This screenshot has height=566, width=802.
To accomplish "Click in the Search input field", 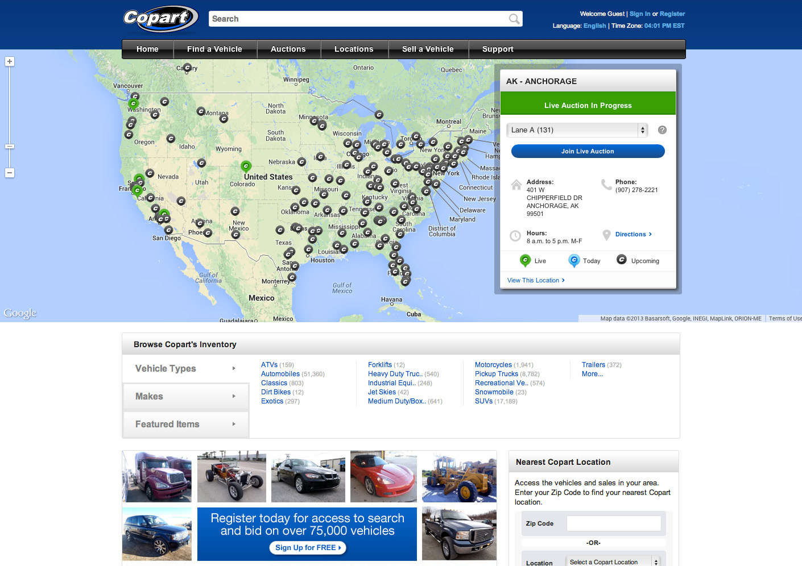I will (x=358, y=19).
